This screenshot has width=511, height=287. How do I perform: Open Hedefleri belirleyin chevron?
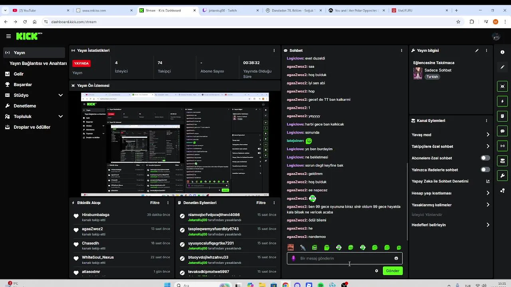click(488, 225)
